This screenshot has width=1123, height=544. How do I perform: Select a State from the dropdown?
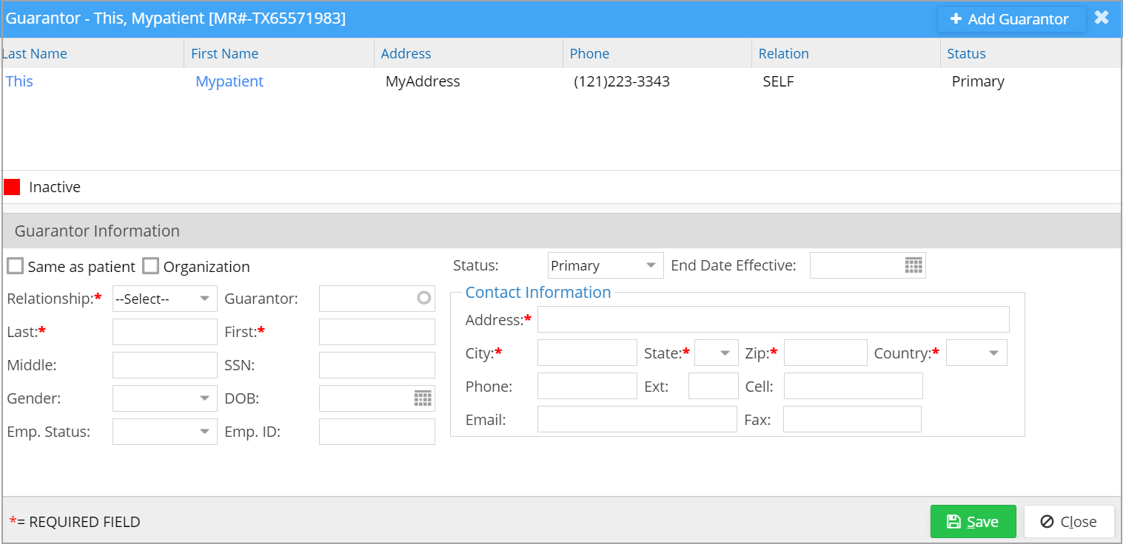click(716, 353)
